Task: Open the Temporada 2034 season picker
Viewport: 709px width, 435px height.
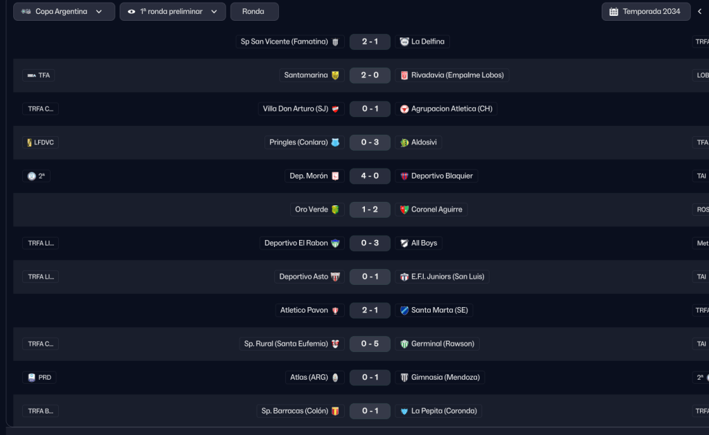Action: point(645,12)
